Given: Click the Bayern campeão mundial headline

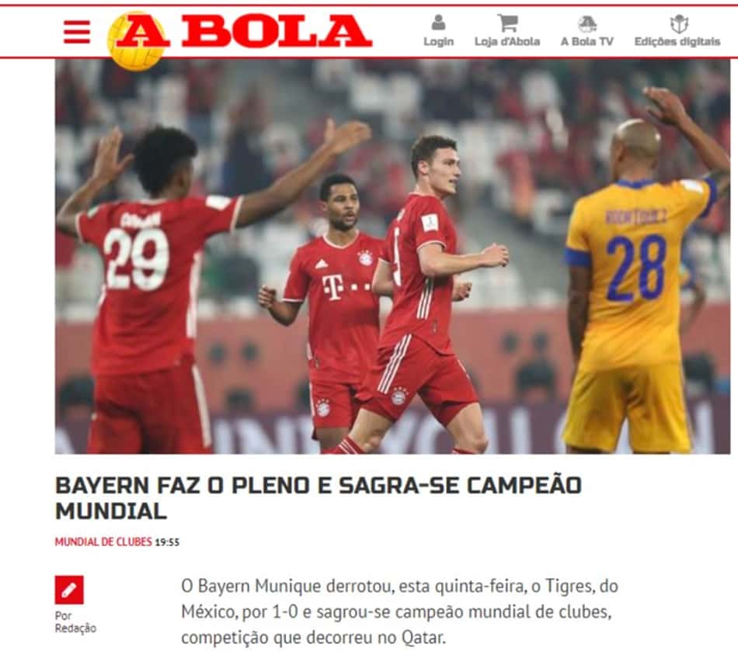Looking at the screenshot, I should [x=319, y=498].
